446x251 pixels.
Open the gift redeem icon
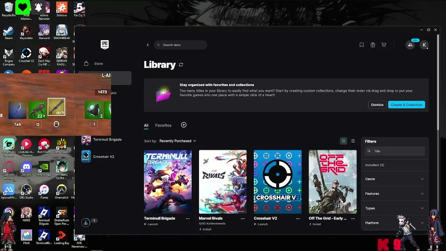click(373, 45)
